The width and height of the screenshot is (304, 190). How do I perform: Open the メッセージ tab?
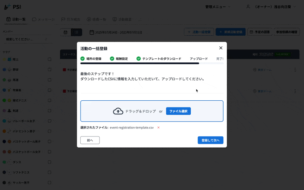43,19
